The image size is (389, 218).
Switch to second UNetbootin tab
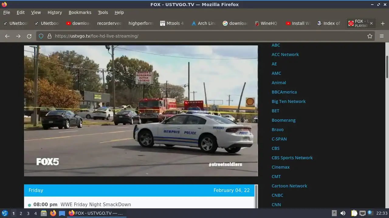(x=47, y=23)
